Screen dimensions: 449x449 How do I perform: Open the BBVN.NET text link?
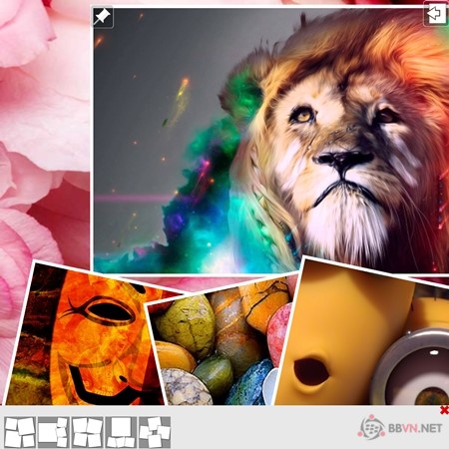pyautogui.click(x=415, y=428)
